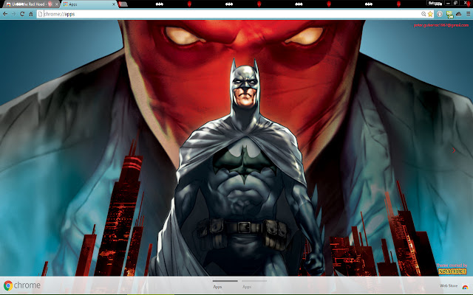Go back with the back arrow
This screenshot has height=295, width=473.
click(5, 14)
